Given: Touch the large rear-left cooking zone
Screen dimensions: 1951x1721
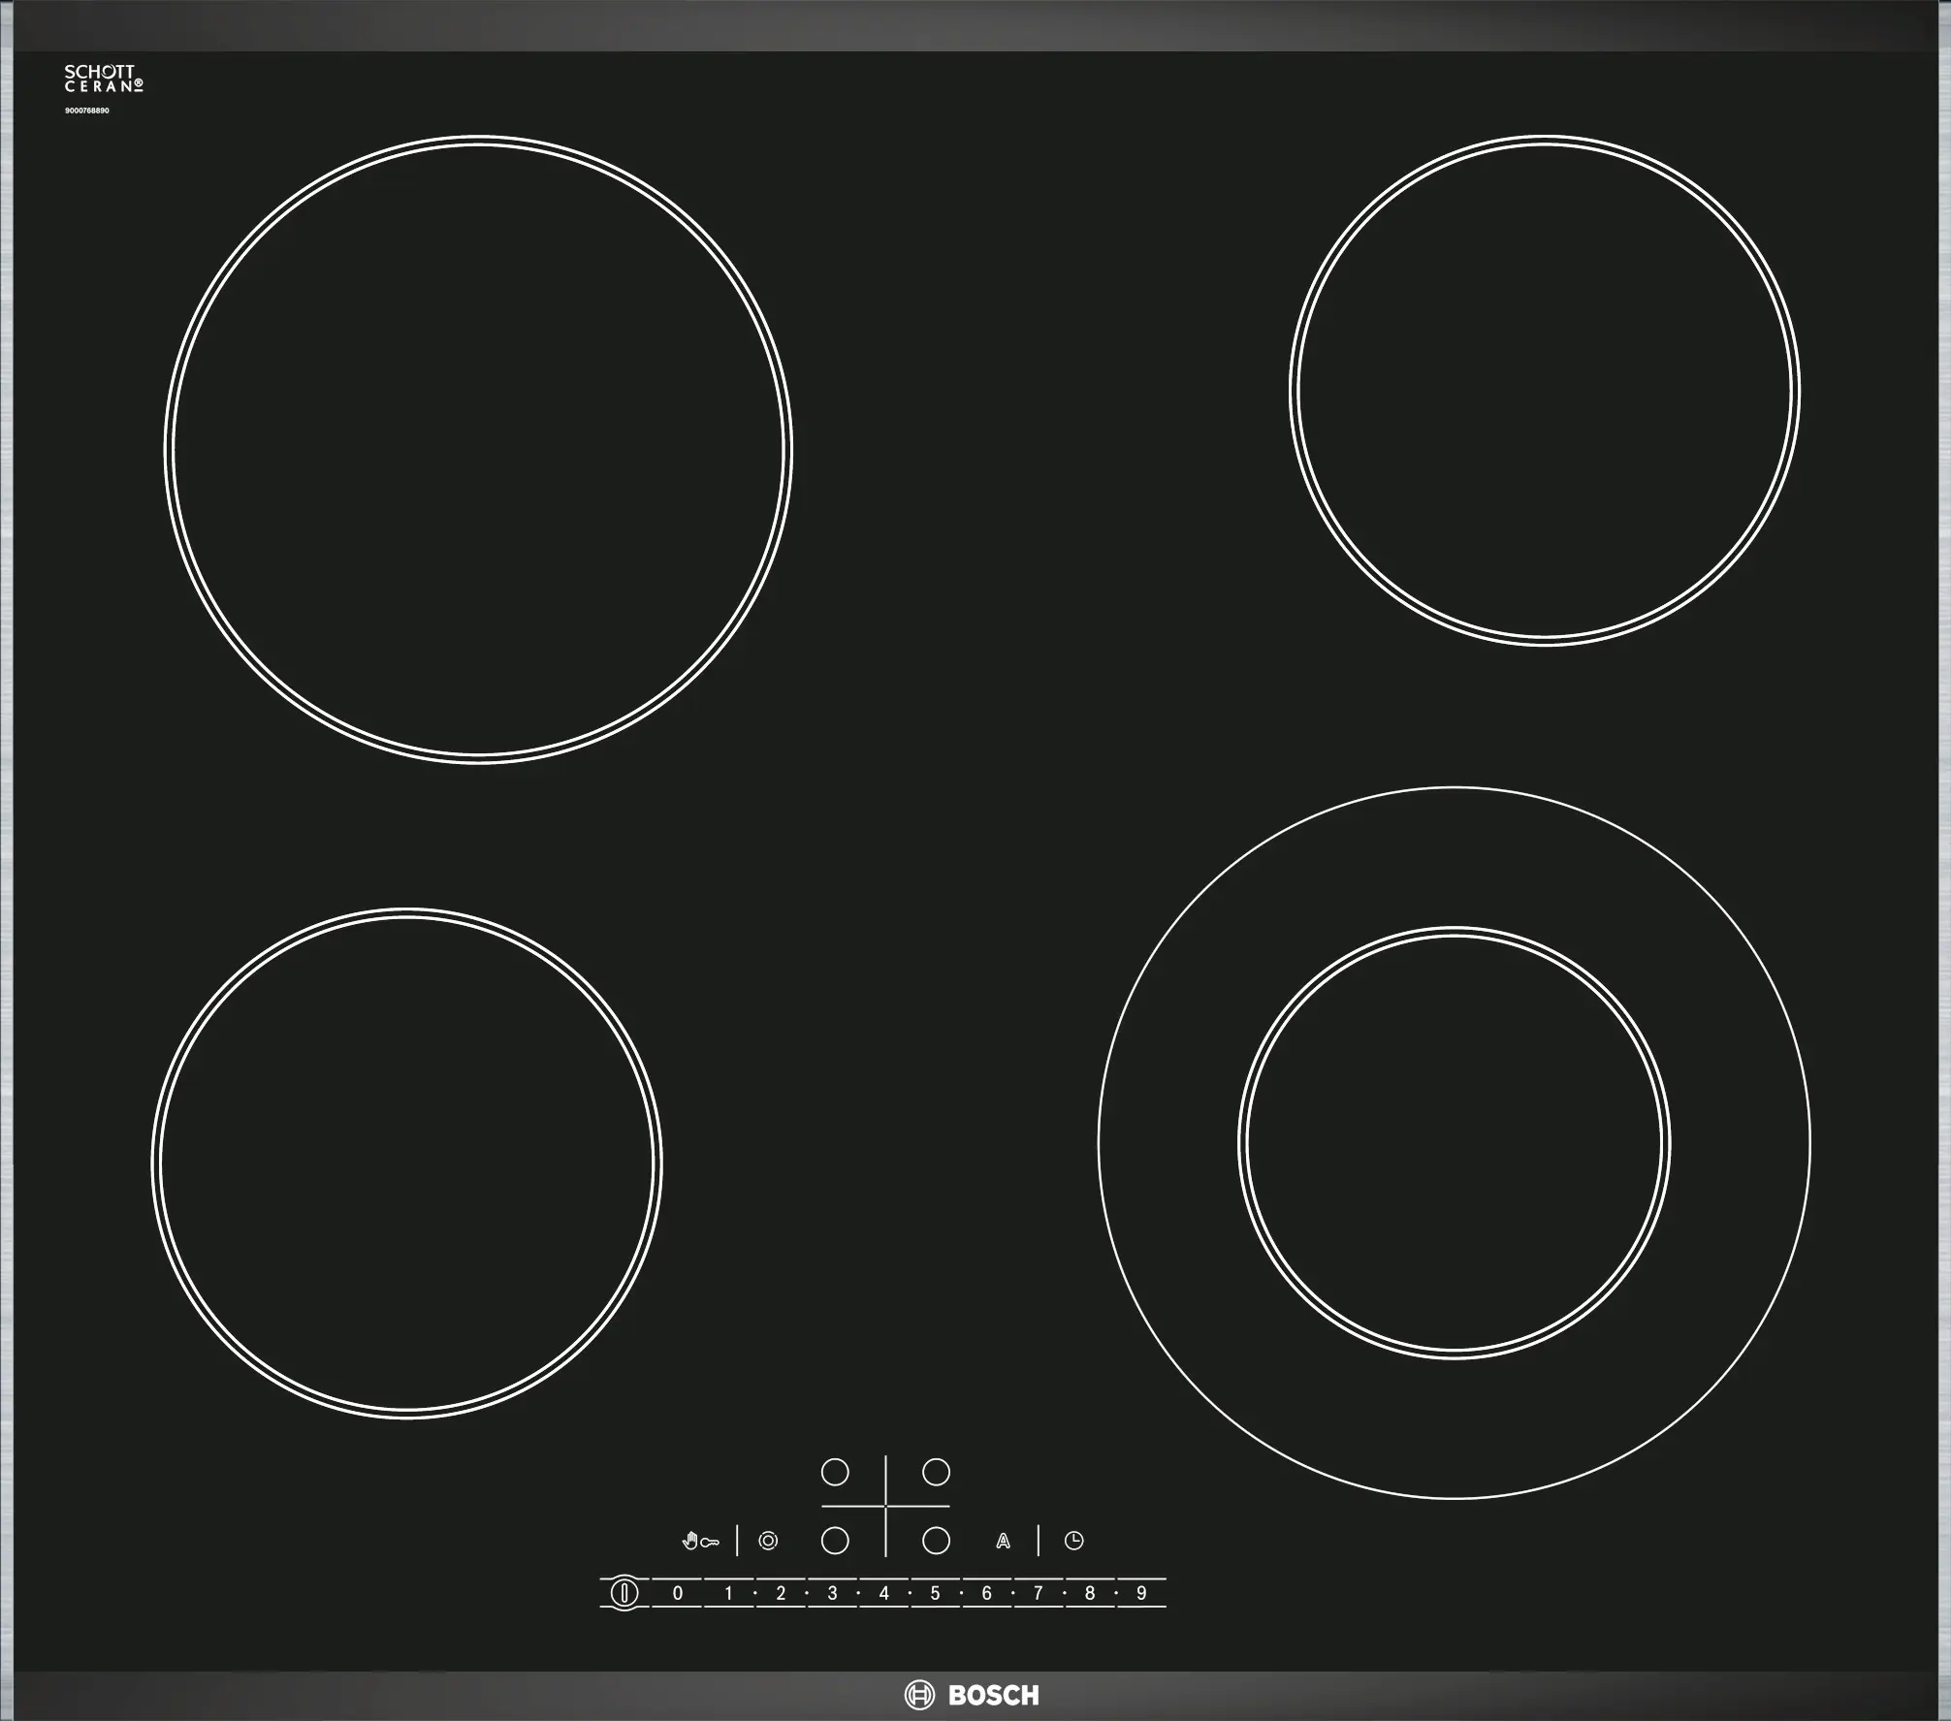Looking at the screenshot, I should coord(478,449).
